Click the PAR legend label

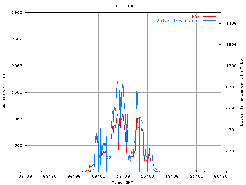tap(196, 16)
